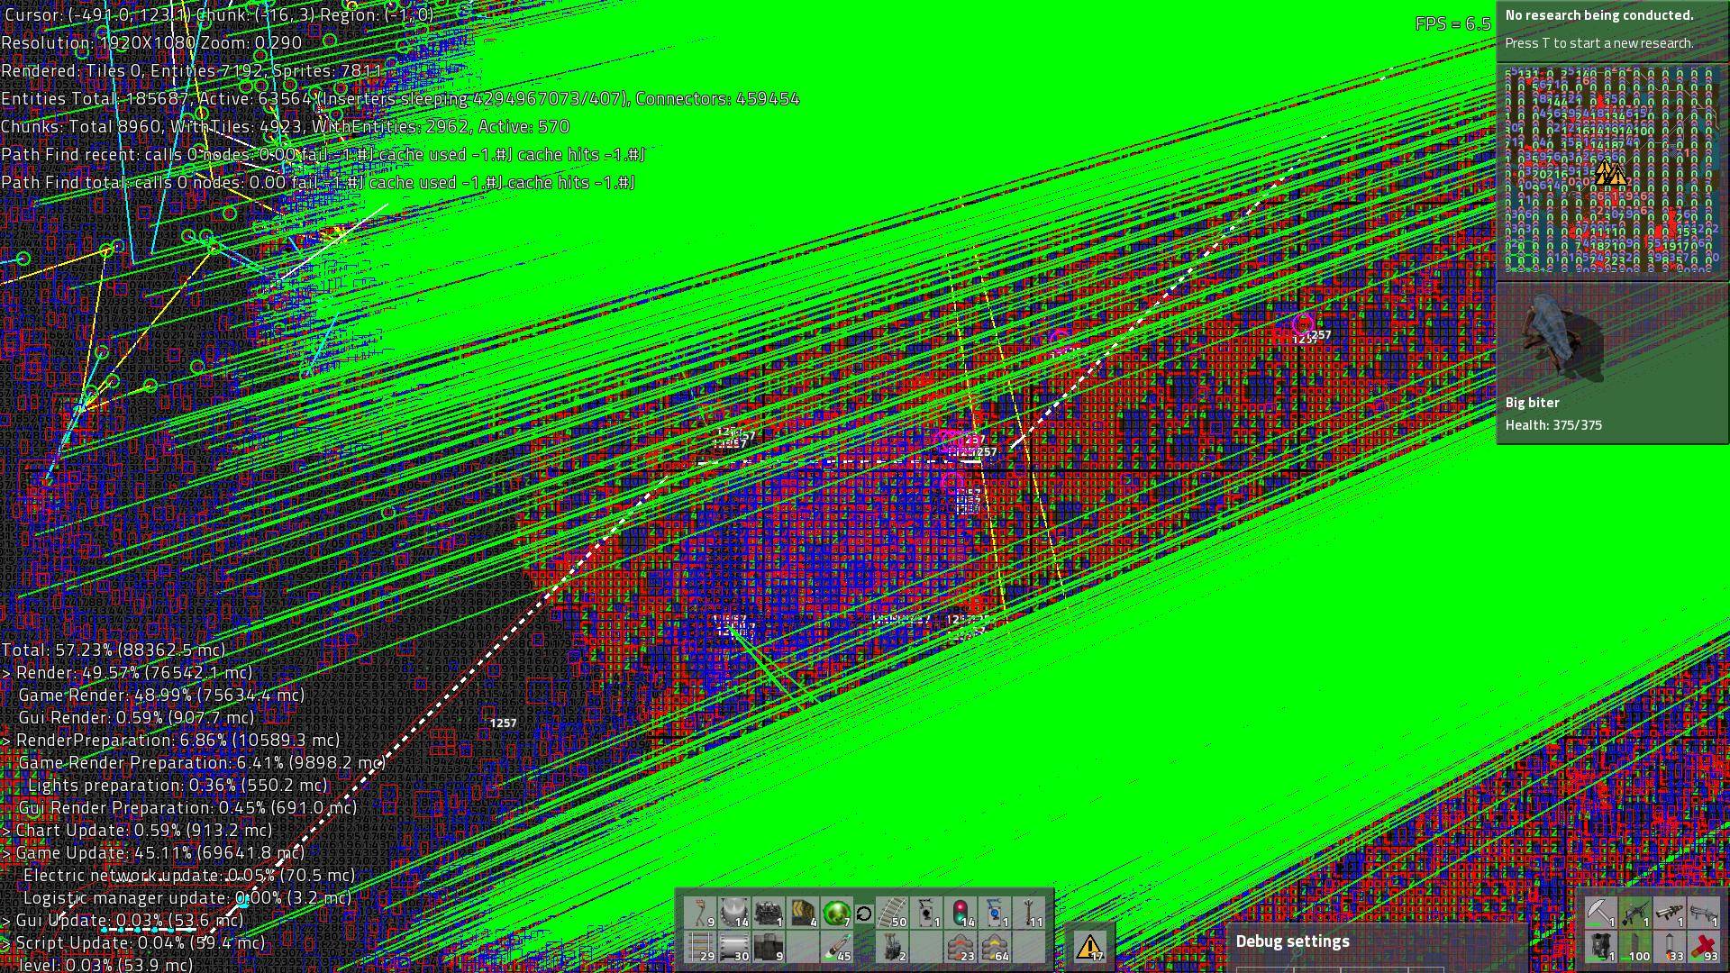Click the 'Lights preparation: 0.36%' line
Image resolution: width=1730 pixels, height=973 pixels.
[178, 785]
